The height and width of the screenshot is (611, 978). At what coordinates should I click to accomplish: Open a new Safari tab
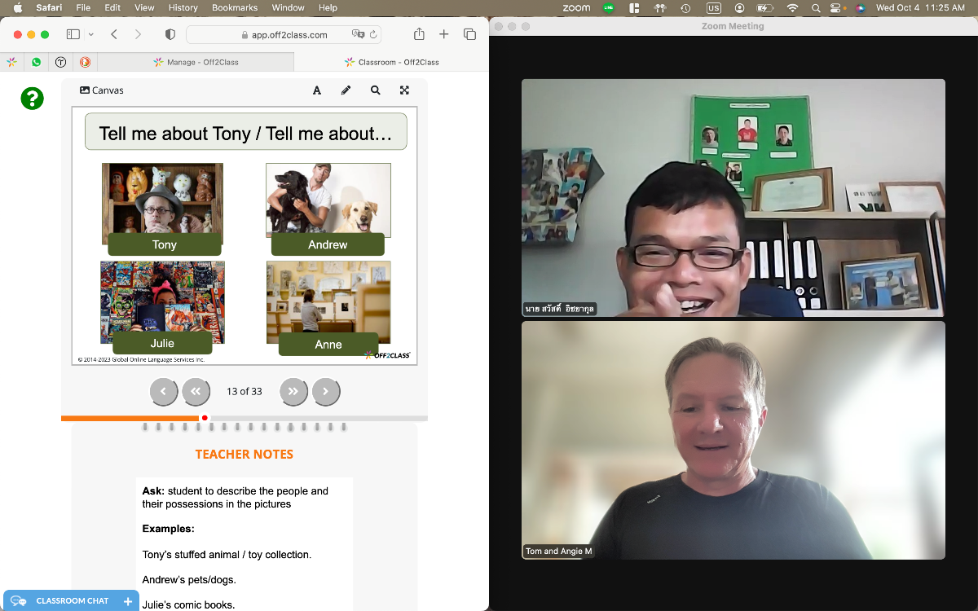444,34
